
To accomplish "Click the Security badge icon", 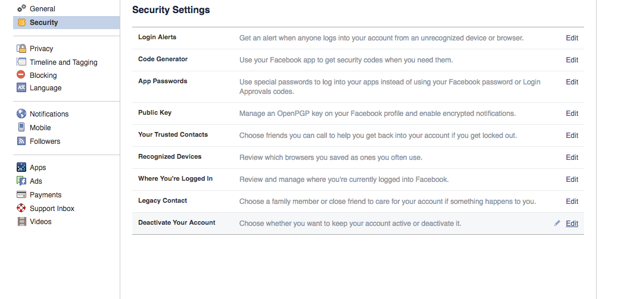I will pyautogui.click(x=21, y=22).
